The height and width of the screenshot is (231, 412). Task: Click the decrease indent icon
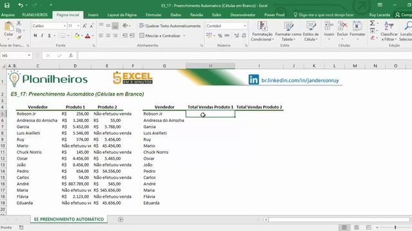[124, 36]
